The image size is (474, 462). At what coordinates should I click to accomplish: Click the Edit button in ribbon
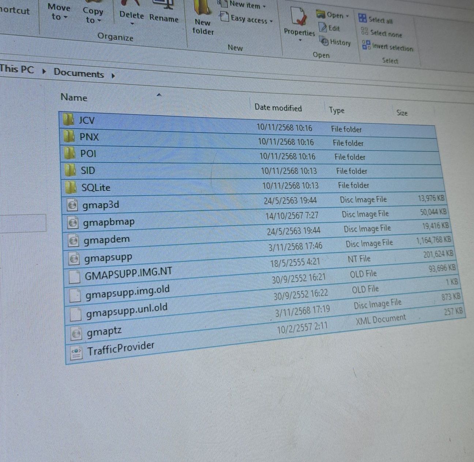[x=330, y=28]
